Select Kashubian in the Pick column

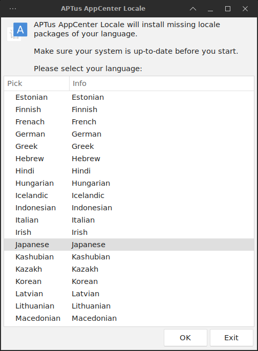pyautogui.click(x=35, y=257)
